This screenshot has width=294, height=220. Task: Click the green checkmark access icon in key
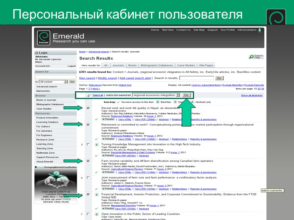click(119, 102)
